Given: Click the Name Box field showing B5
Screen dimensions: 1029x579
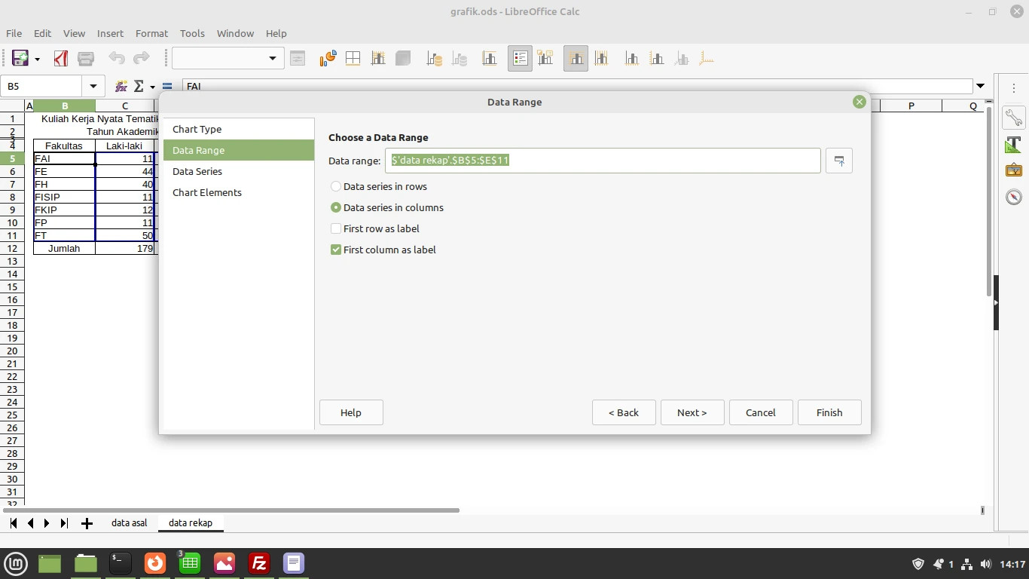Looking at the screenshot, I should (41, 86).
